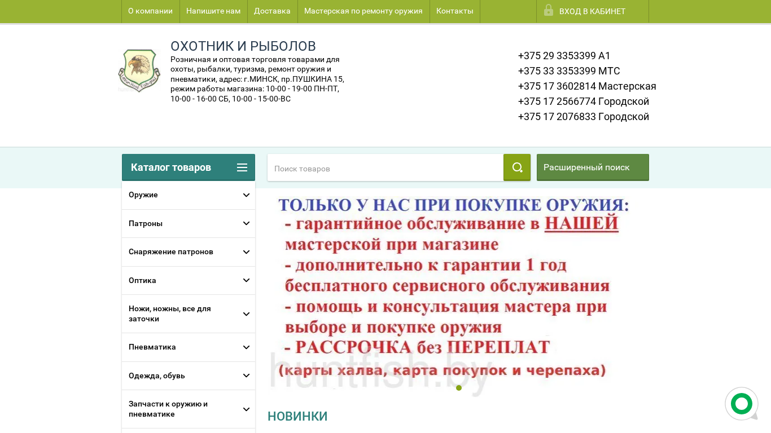This screenshot has height=433, width=771.
Task: Open the Контакты menu item
Action: 455,11
